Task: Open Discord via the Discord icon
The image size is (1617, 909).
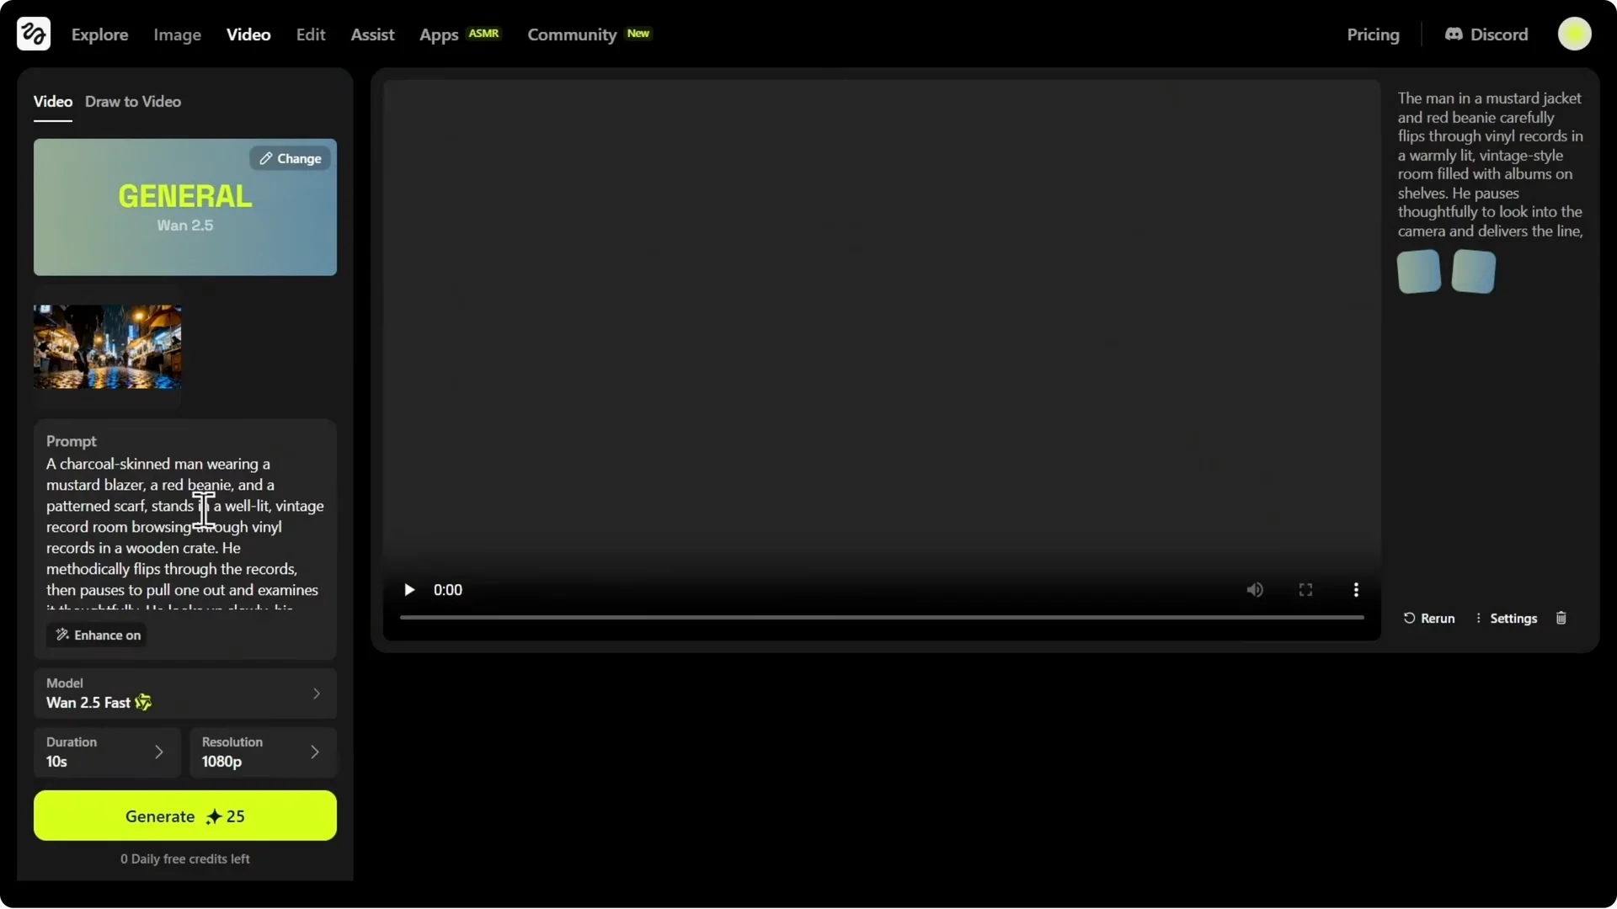Action: tap(1454, 35)
